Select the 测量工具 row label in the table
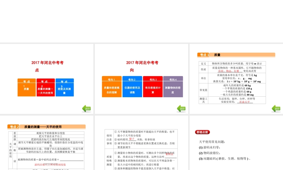Viewport: 283px width, 170px height. tap(203, 100)
